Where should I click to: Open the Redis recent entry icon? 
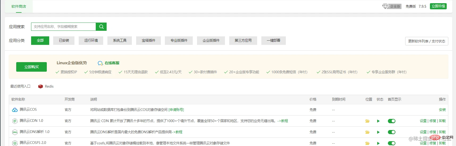[x=40, y=87]
